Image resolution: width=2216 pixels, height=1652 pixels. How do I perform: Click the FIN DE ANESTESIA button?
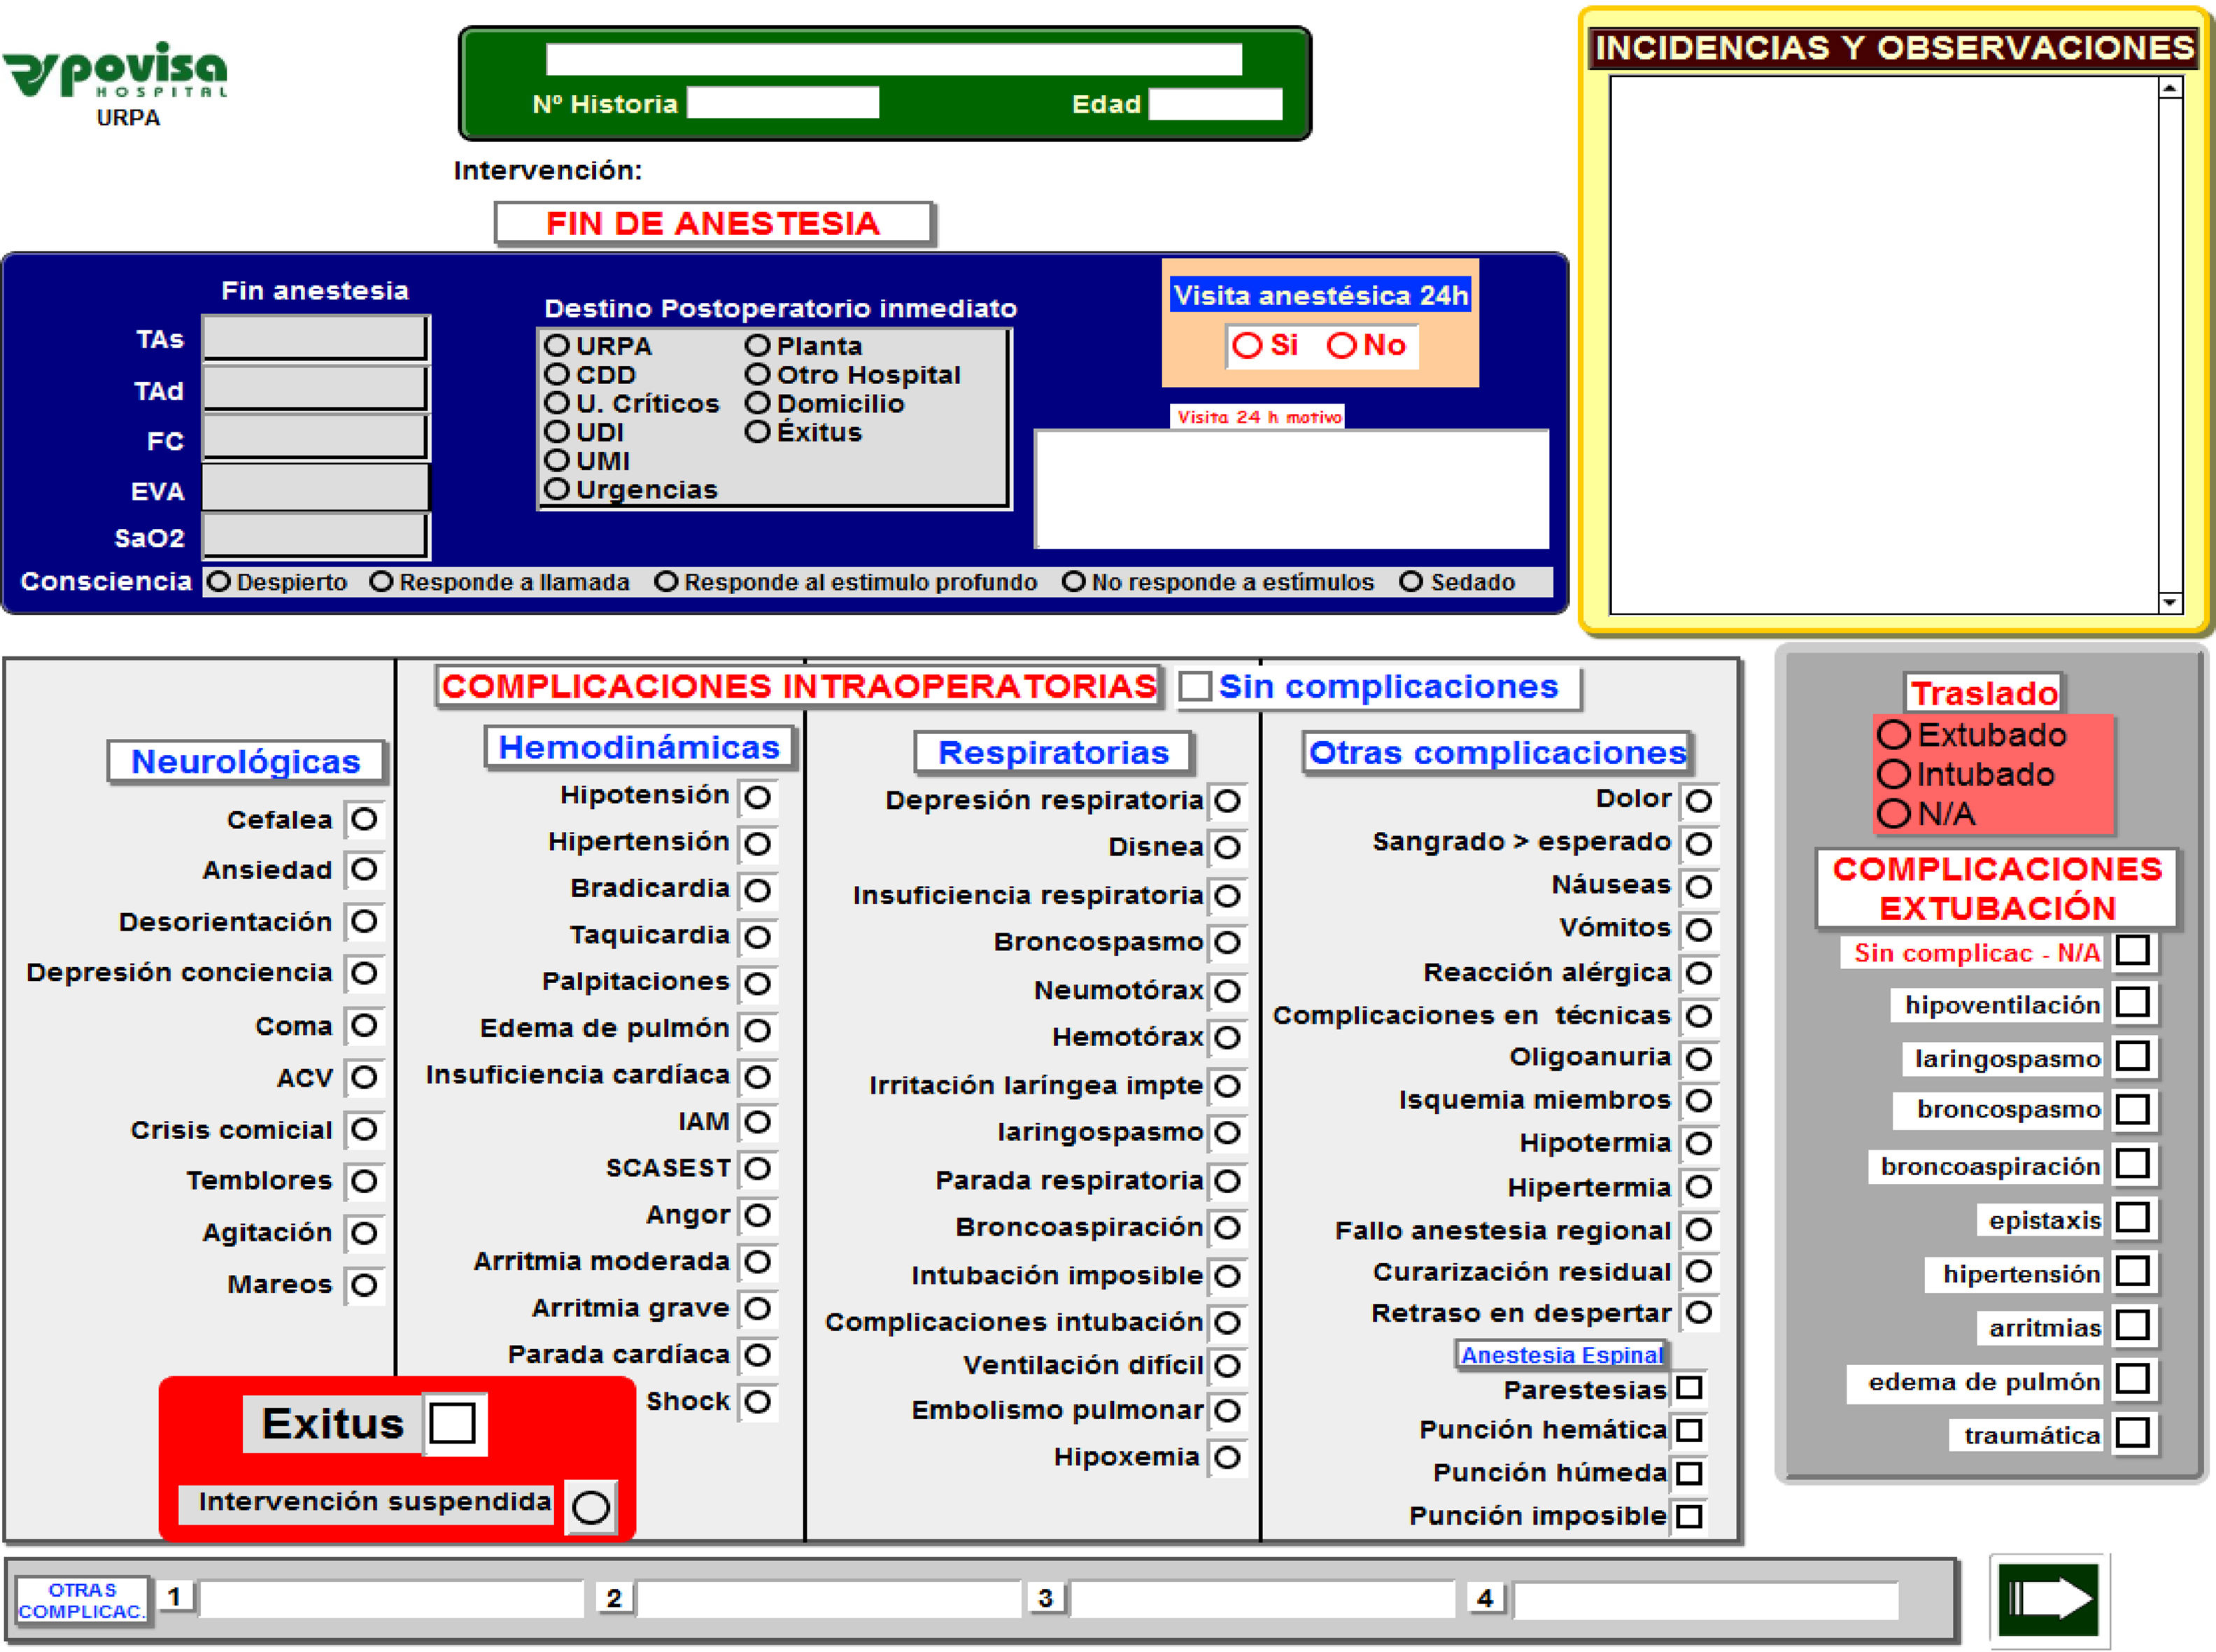(713, 223)
